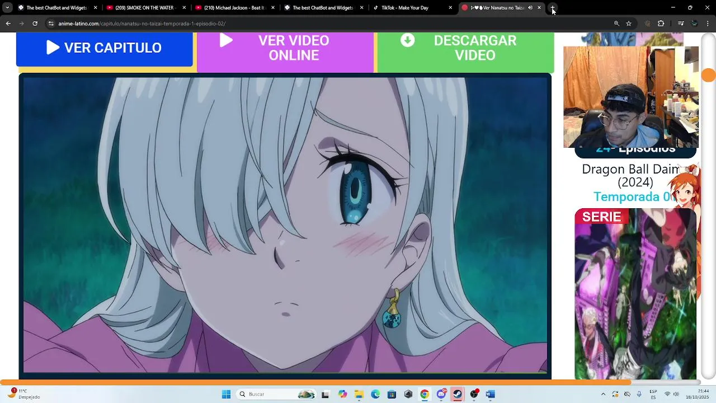Click the DESCARGAR VIDEO download button
Viewport: 716px width, 403px height.
coord(465,51)
